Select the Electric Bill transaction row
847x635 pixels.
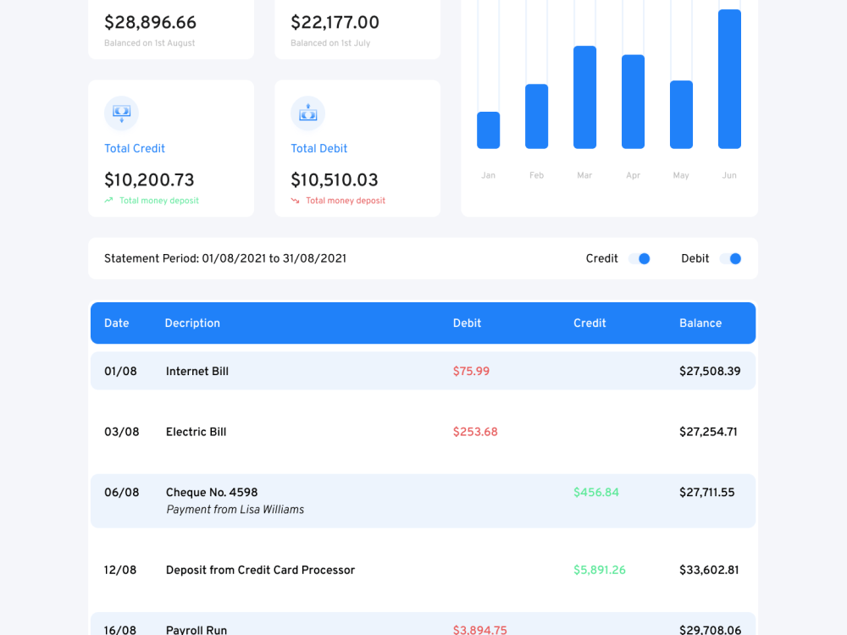(x=423, y=432)
